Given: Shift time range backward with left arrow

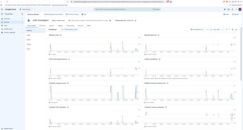Looking at the screenshot, I should tap(208, 30).
